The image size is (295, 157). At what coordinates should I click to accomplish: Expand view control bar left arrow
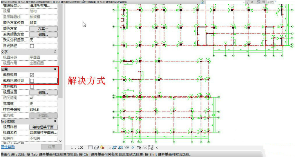pos(157,148)
